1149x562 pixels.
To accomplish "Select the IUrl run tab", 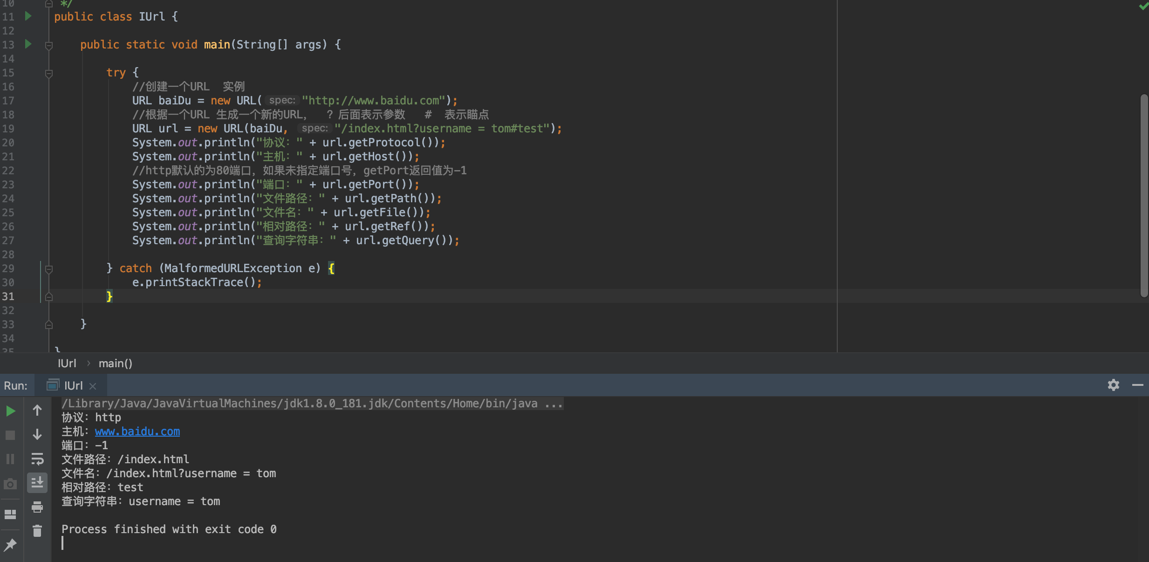I will click(x=73, y=386).
